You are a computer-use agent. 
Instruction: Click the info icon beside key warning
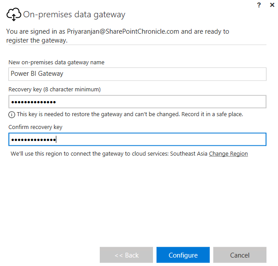click(x=12, y=114)
